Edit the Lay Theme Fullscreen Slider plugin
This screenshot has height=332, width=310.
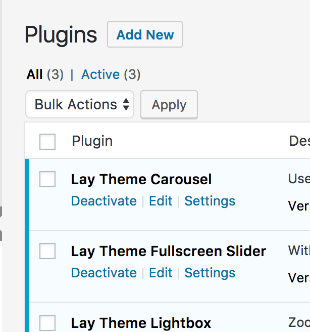(161, 273)
